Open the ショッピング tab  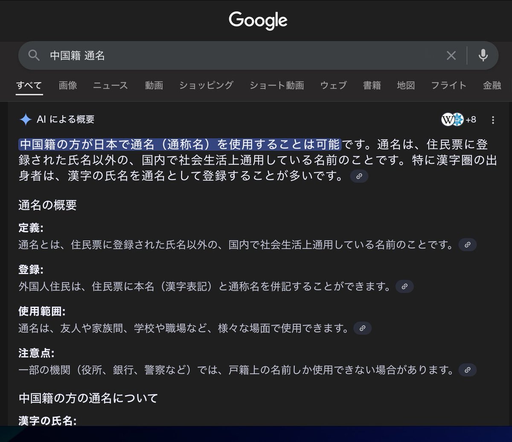pyautogui.click(x=206, y=85)
